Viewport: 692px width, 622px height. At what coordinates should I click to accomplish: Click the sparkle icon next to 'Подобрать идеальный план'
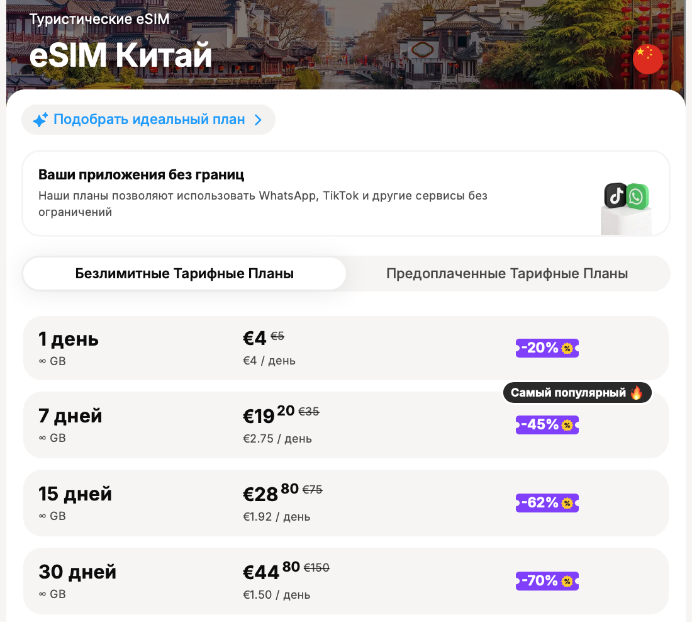point(39,119)
